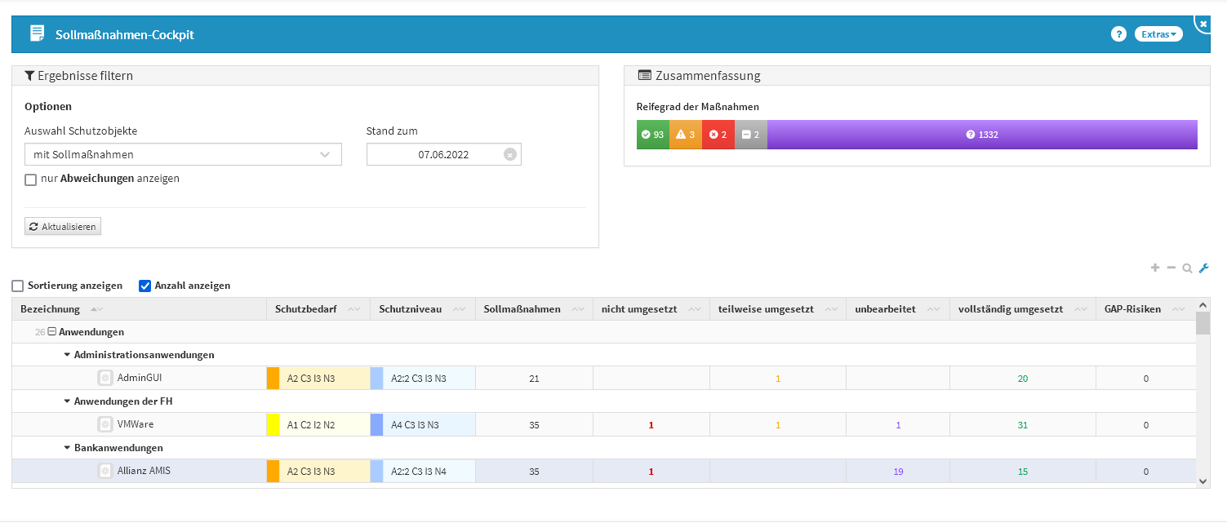Click VMWare's nicht umgesetzt count

(x=651, y=425)
